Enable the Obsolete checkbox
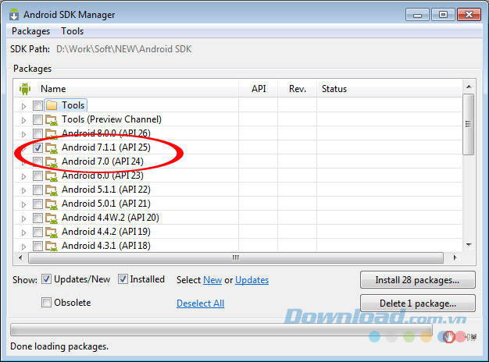The height and width of the screenshot is (362, 489). tap(46, 302)
